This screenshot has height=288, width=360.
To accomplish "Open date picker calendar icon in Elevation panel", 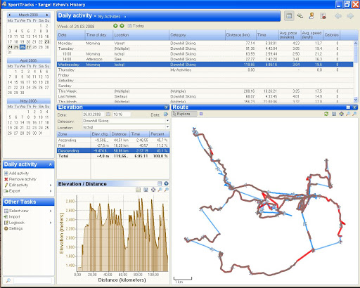I will (108, 114).
